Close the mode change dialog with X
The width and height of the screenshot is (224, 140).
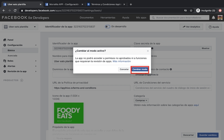tap(148, 51)
